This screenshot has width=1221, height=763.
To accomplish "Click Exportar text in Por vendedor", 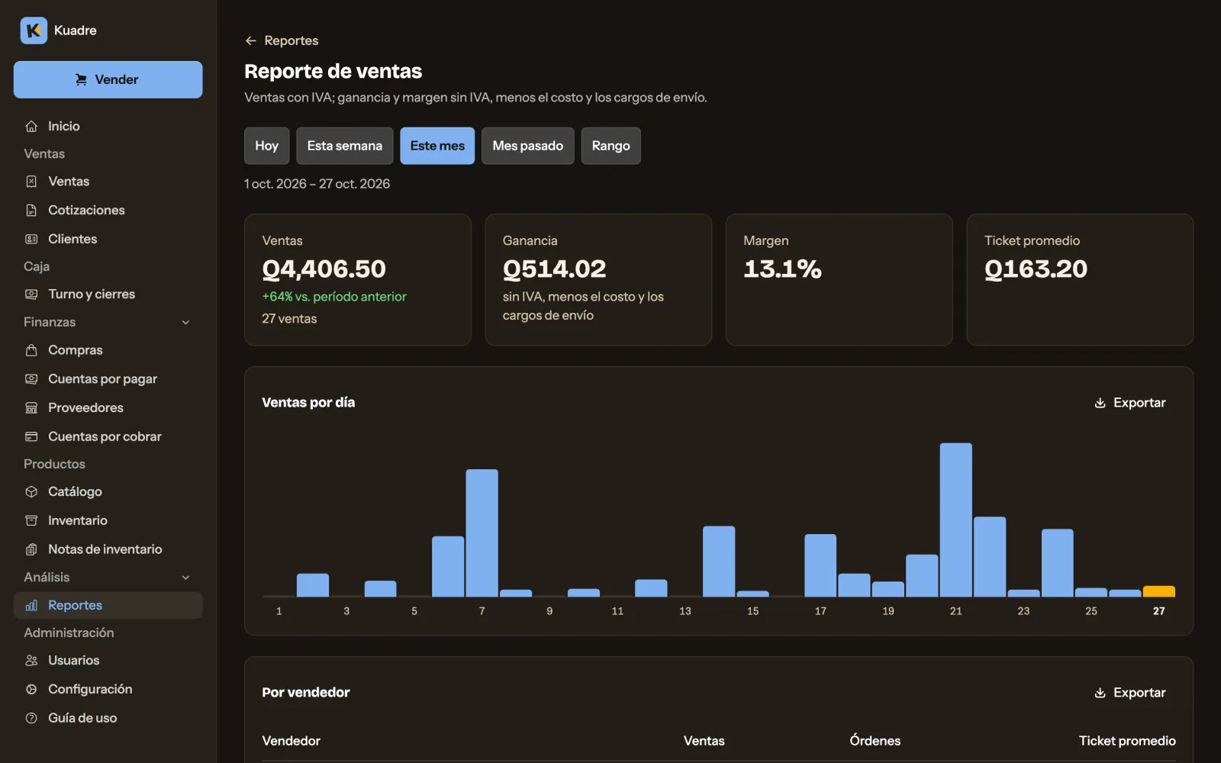I will (1139, 693).
